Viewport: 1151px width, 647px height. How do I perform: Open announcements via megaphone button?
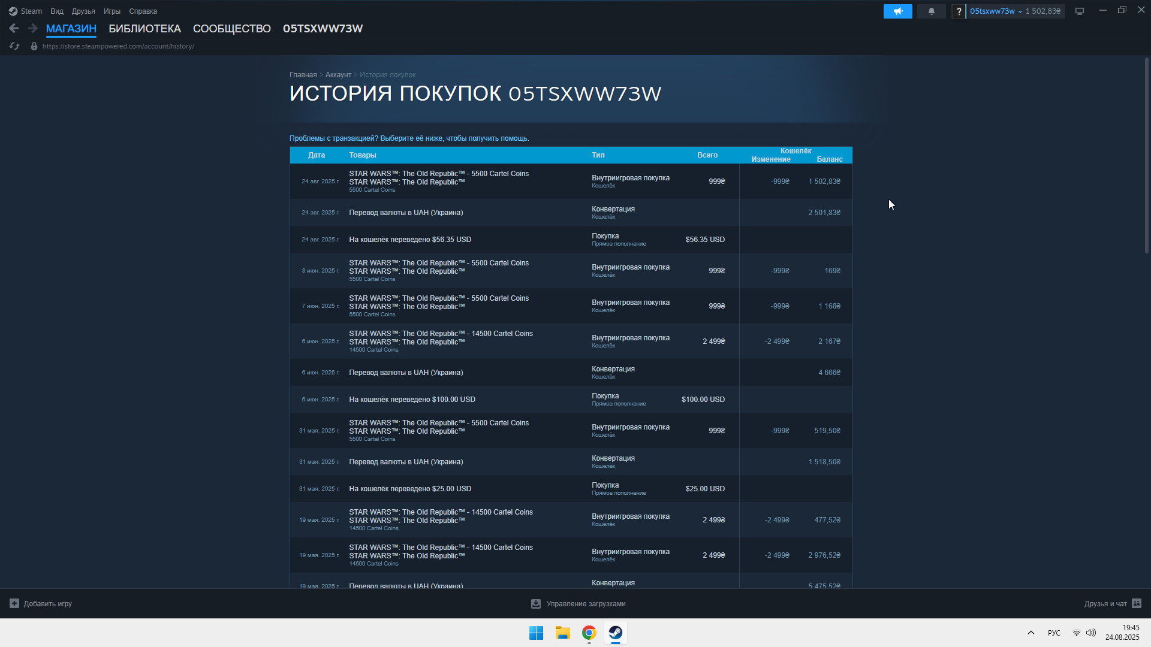897,11
